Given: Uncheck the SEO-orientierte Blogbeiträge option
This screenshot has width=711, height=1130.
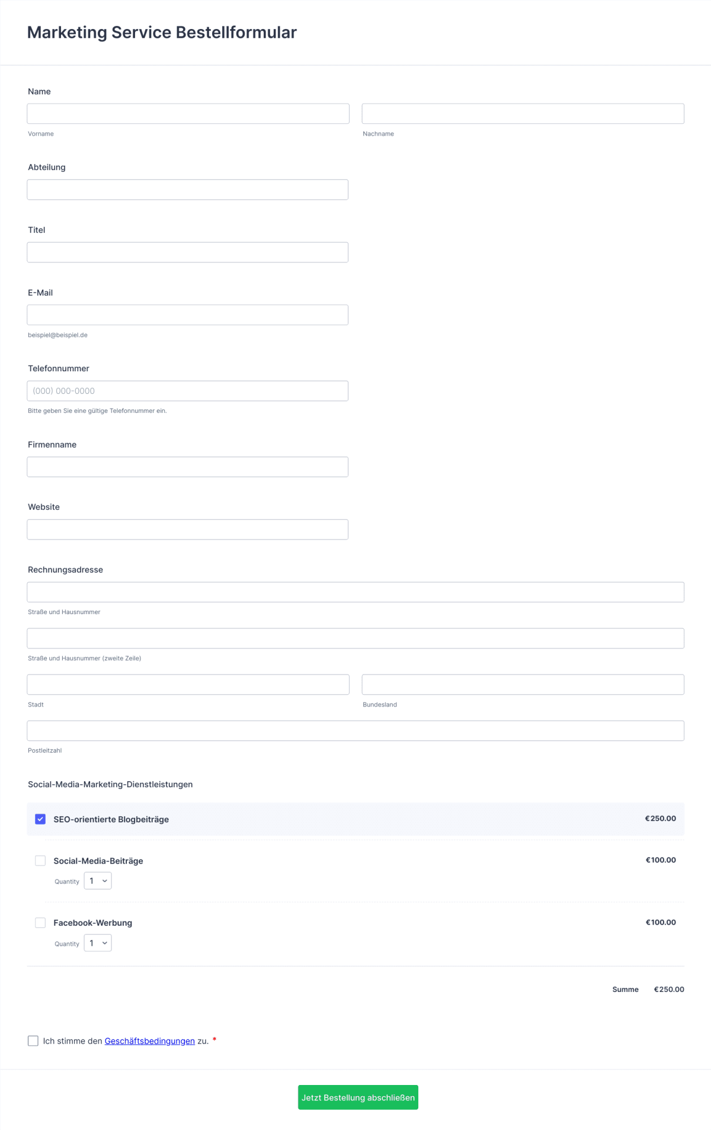Looking at the screenshot, I should (40, 819).
